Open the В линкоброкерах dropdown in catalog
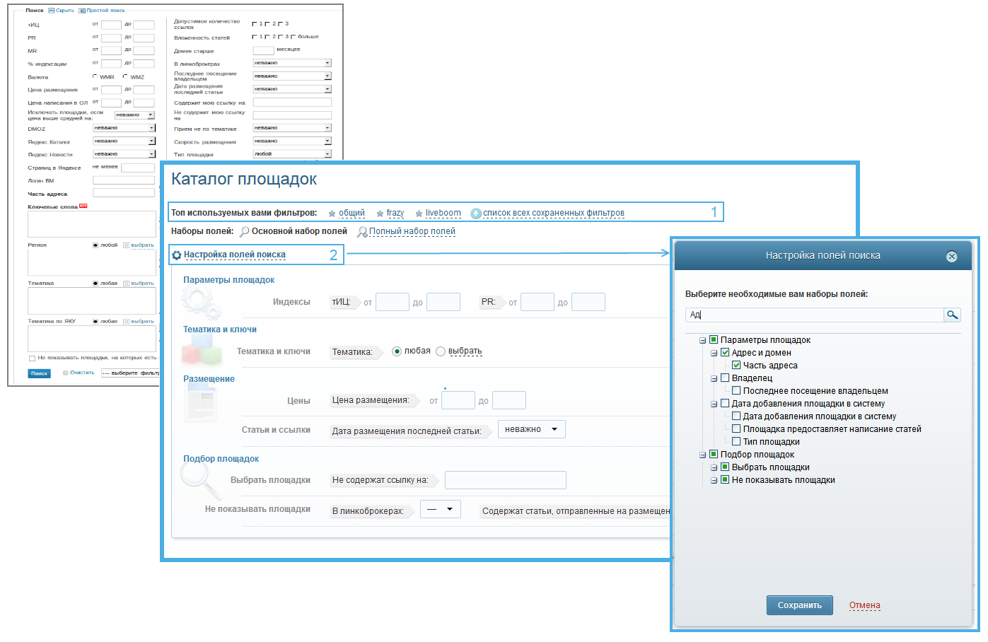Image resolution: width=988 pixels, height=642 pixels. (440, 510)
